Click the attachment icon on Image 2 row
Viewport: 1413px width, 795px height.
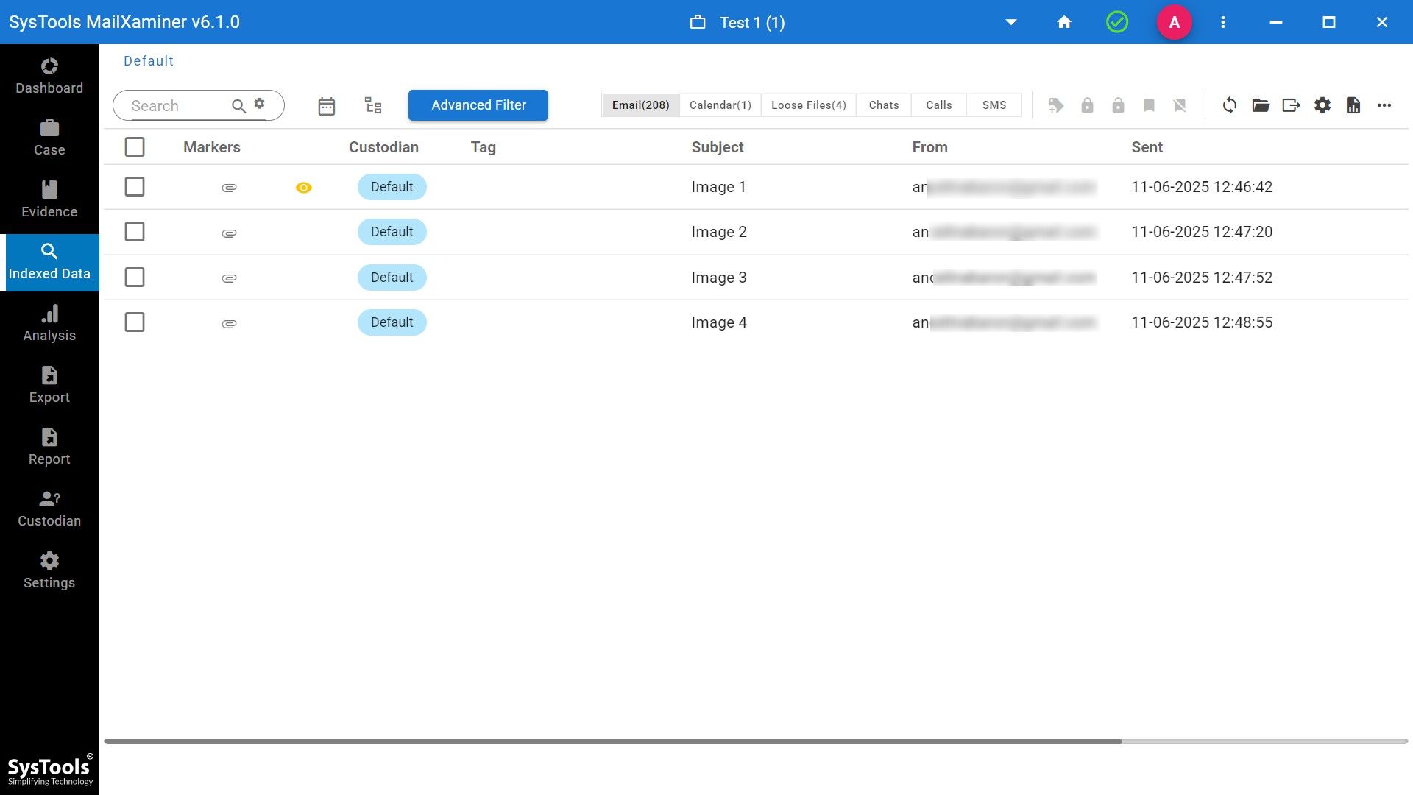[x=229, y=233]
